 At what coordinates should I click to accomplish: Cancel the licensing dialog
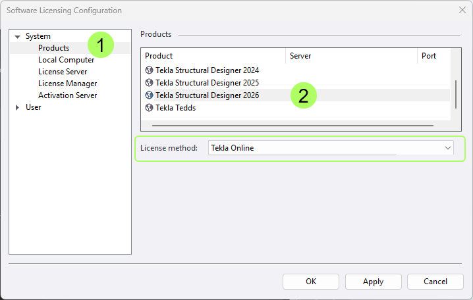tap(435, 282)
